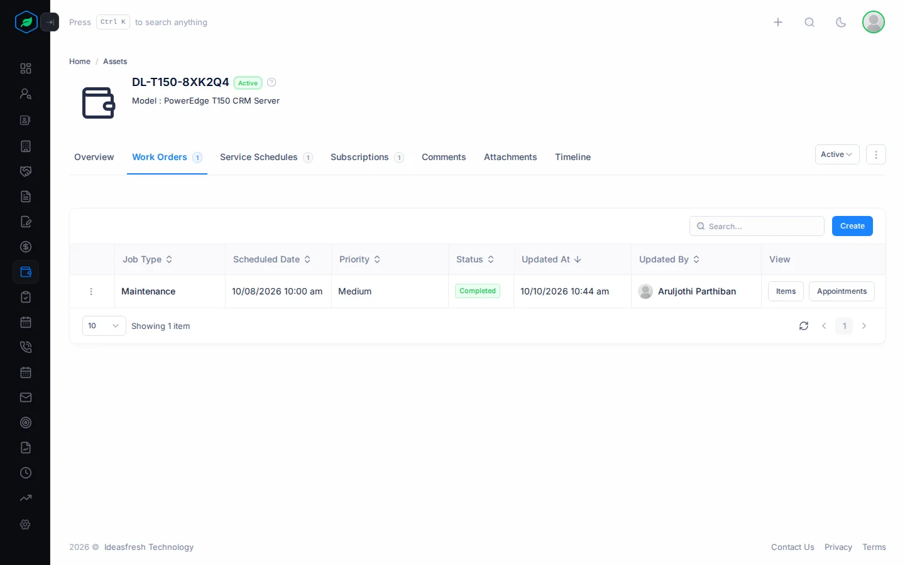Image resolution: width=905 pixels, height=565 pixels.
Task: Switch to the Overview tab
Action: tap(94, 157)
